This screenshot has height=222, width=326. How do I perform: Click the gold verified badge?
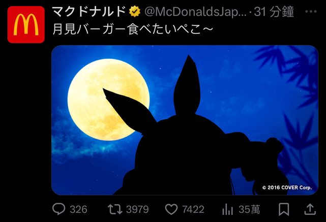135,12
